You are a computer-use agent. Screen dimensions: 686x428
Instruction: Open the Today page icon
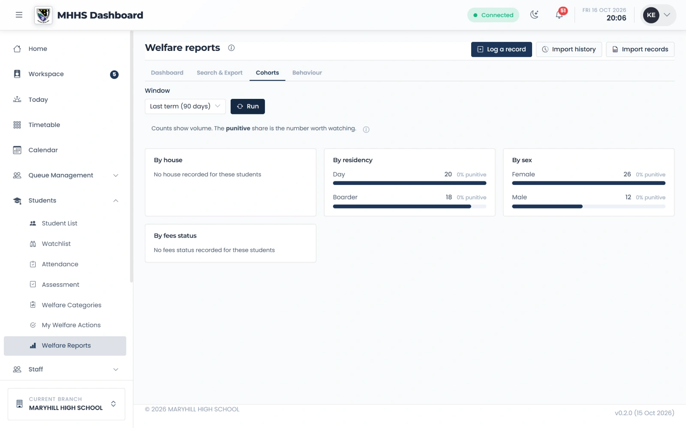[17, 99]
